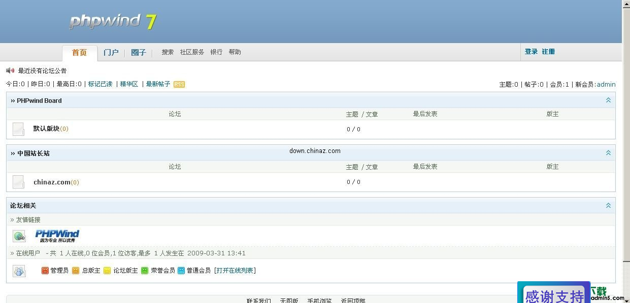630x303 pixels.
Task: Click the 今日:0 statistic
Action: click(x=15, y=84)
